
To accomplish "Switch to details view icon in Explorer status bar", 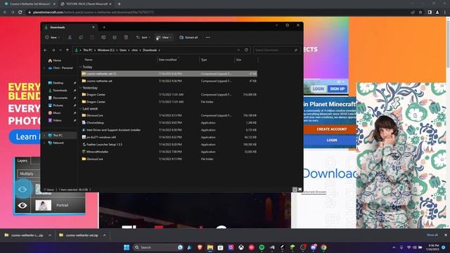I will [295, 189].
